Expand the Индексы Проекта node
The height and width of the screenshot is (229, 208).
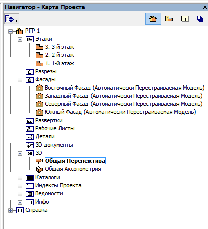(20, 186)
